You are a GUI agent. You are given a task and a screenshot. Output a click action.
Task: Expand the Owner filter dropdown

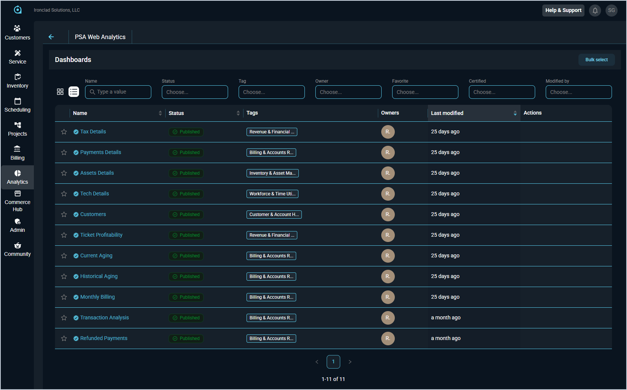348,92
